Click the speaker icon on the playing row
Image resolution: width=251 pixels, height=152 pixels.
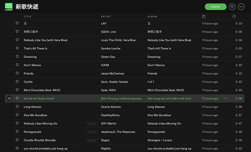(10, 99)
